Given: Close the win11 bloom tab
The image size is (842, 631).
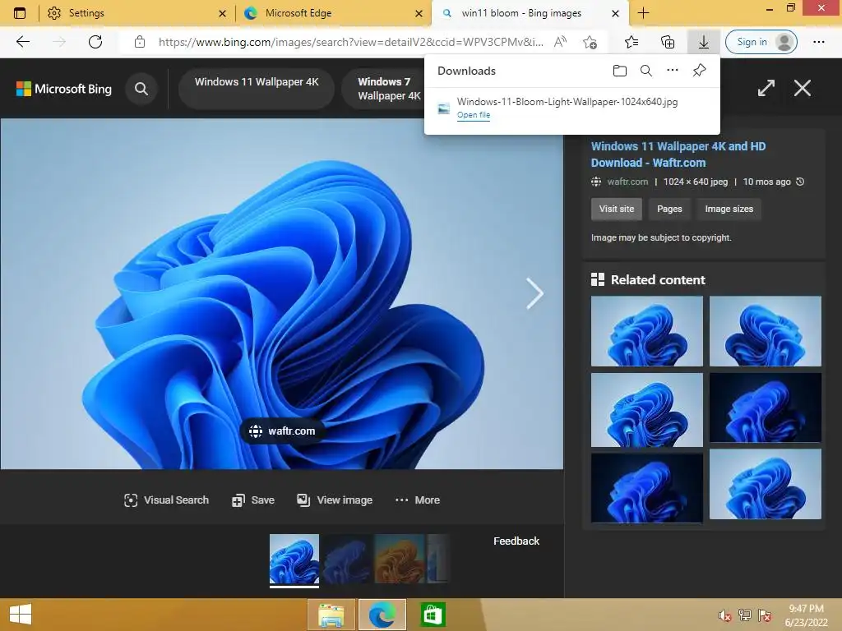Looking at the screenshot, I should click(615, 13).
